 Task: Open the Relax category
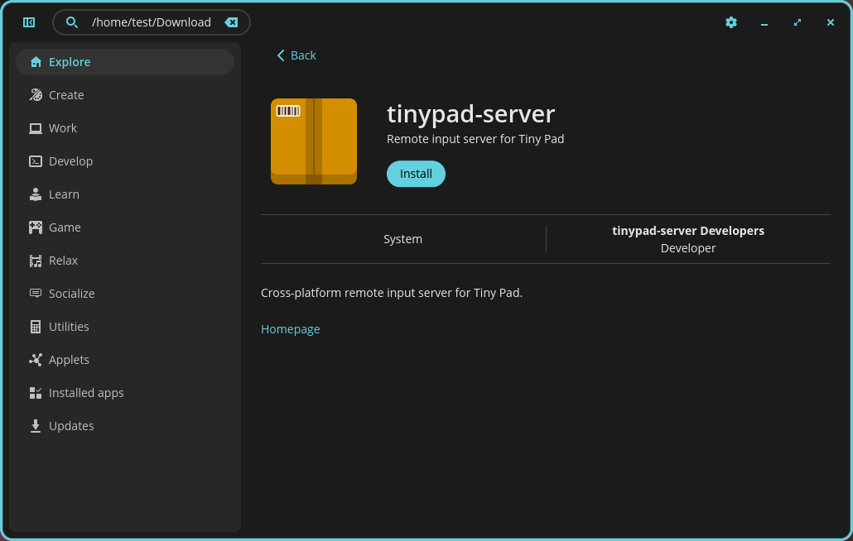125,261
